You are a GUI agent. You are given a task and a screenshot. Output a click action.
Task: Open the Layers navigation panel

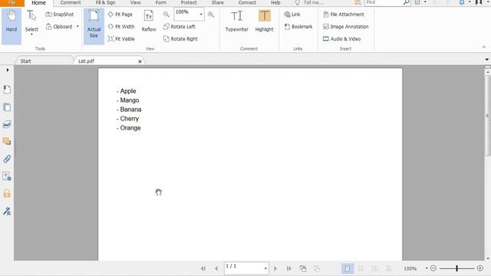7,124
